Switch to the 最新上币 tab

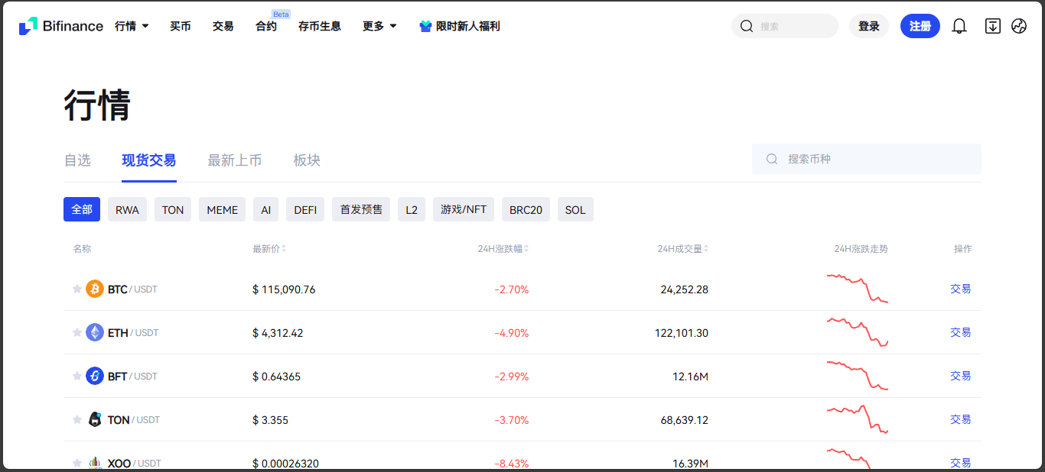pos(234,160)
